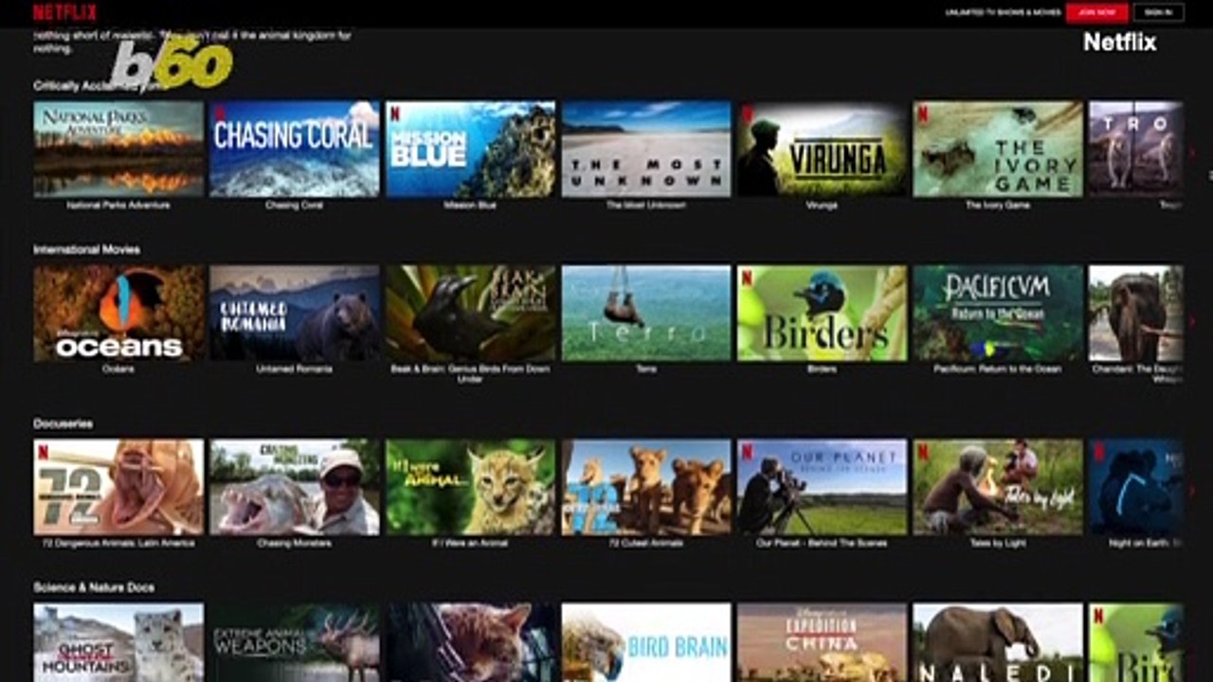Open the National Parks Adventure thumbnail
1213x682 pixels.
click(118, 149)
